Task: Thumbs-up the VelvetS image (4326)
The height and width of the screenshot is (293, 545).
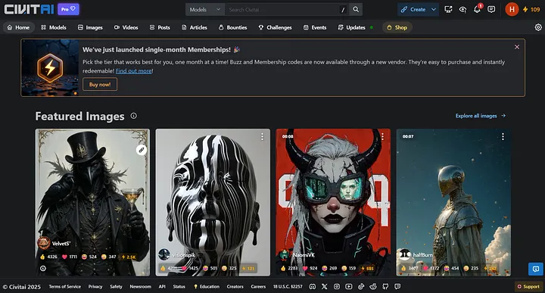Action: pyautogui.click(x=48, y=257)
